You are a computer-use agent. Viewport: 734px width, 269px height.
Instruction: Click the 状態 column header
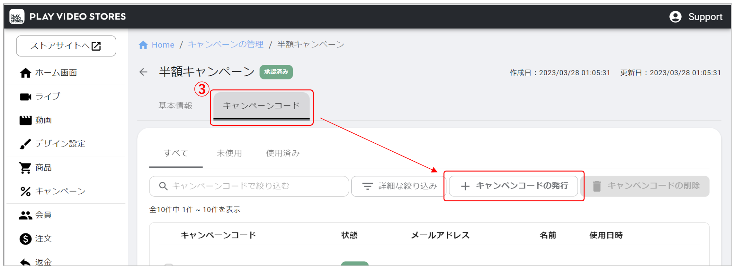349,235
